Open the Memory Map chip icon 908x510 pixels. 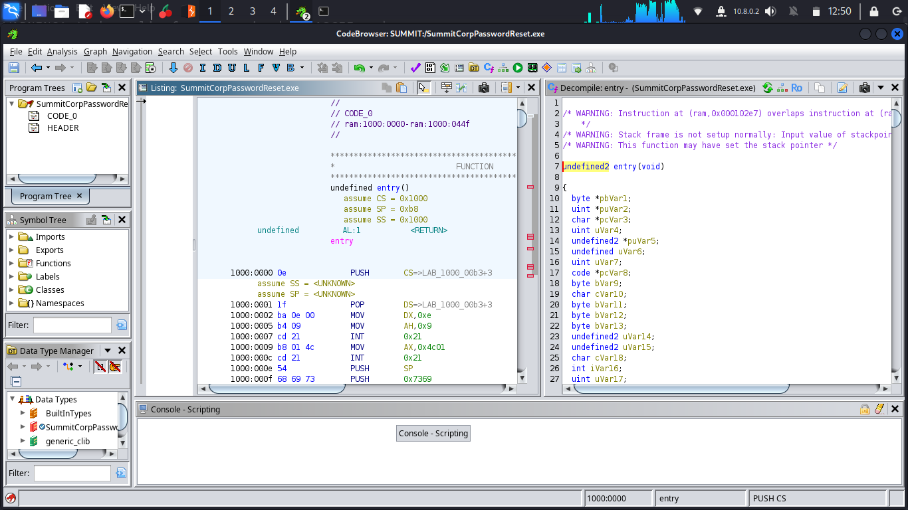(x=532, y=68)
